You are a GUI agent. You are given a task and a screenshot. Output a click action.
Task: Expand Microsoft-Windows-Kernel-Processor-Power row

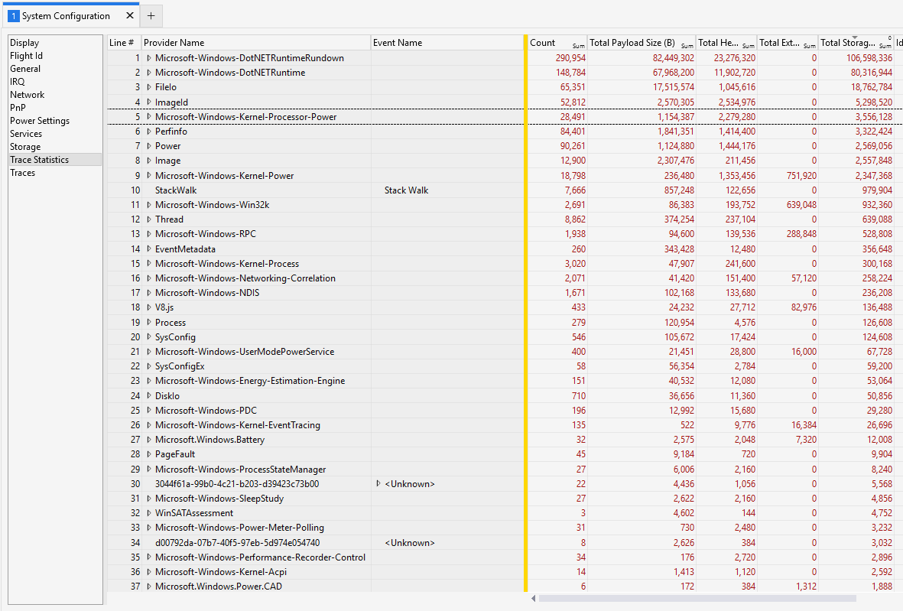click(x=148, y=117)
